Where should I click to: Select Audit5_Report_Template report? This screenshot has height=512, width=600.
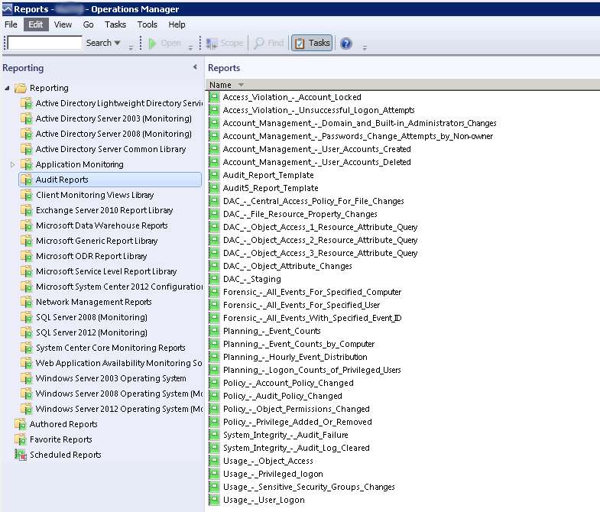click(x=271, y=188)
